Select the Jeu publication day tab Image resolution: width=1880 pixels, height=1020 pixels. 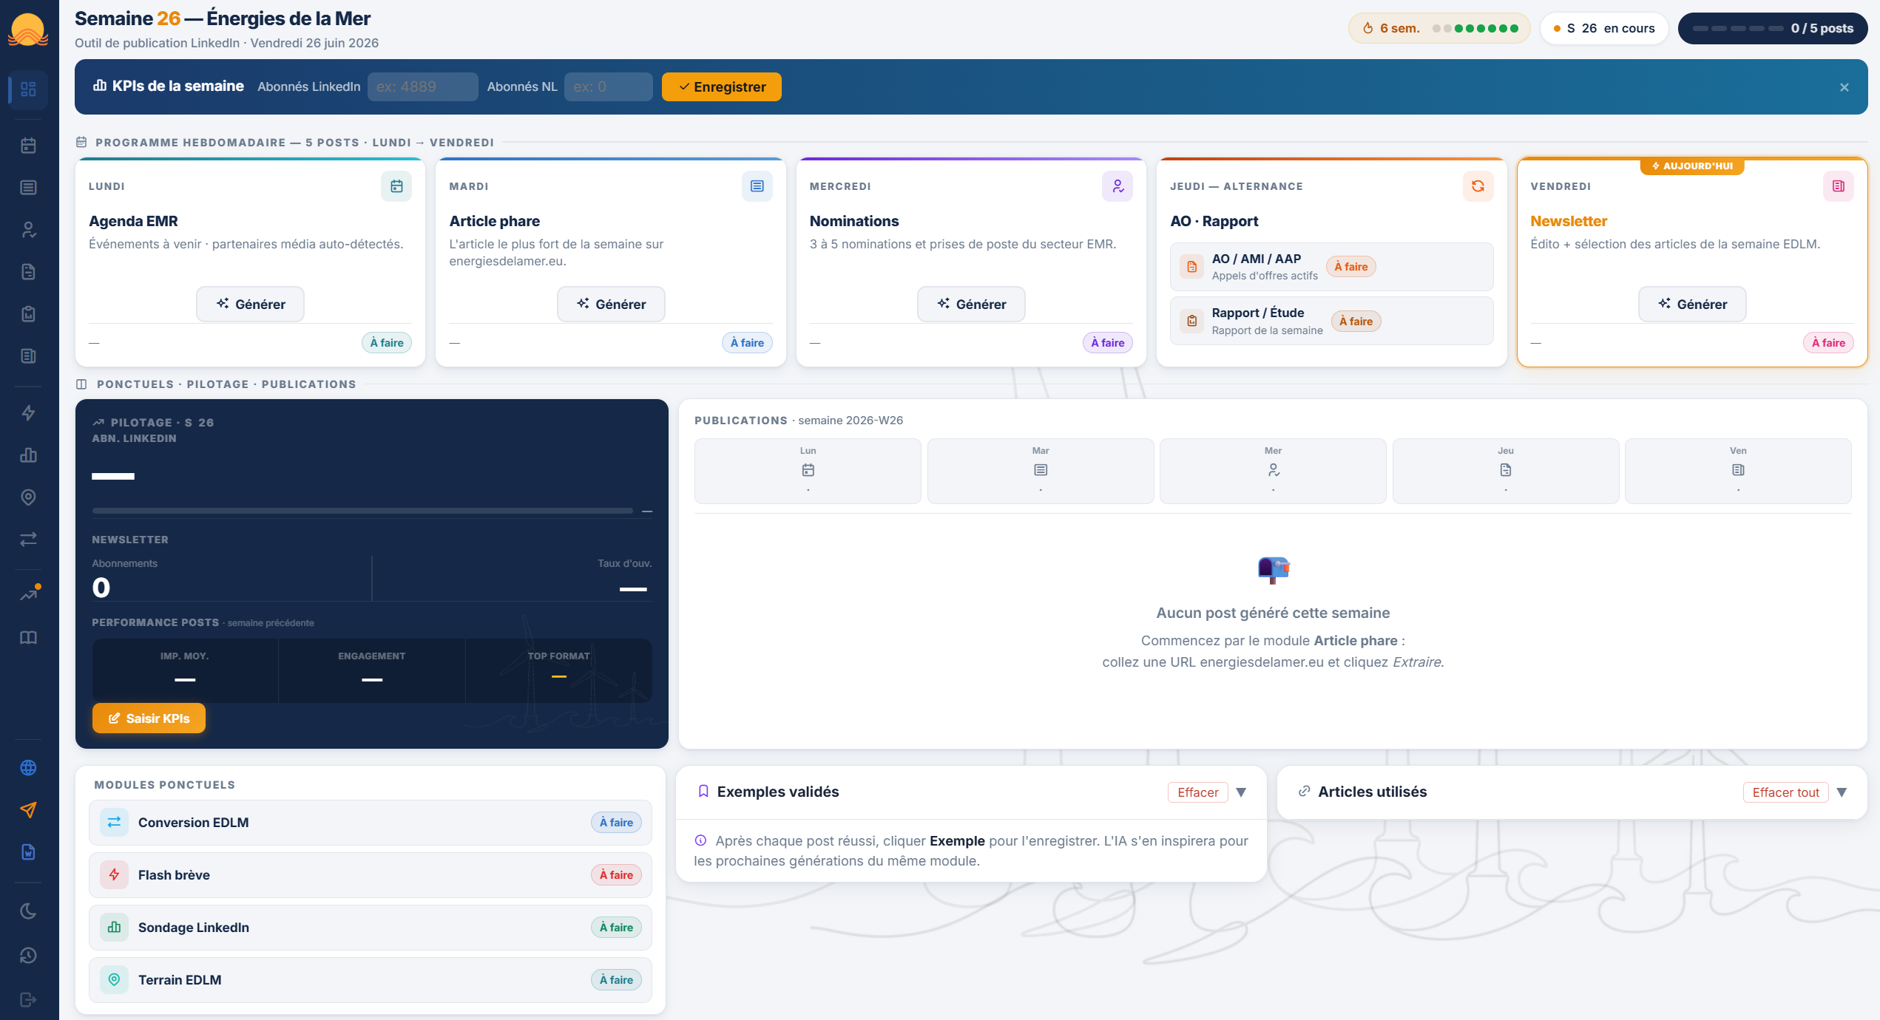point(1506,471)
